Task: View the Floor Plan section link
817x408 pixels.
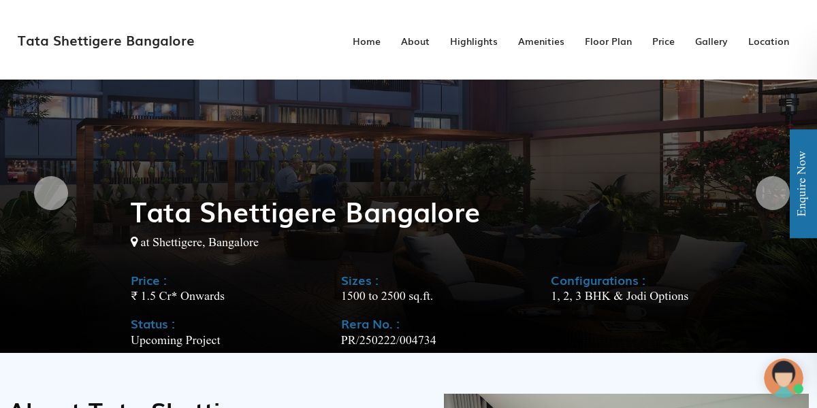Action: 608,41
